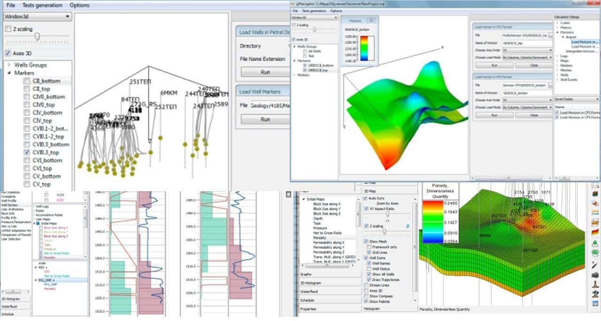Screen dimensions: 601x321
Task: Click the XY Aspect Ratio slider handle
Action: click(388, 214)
